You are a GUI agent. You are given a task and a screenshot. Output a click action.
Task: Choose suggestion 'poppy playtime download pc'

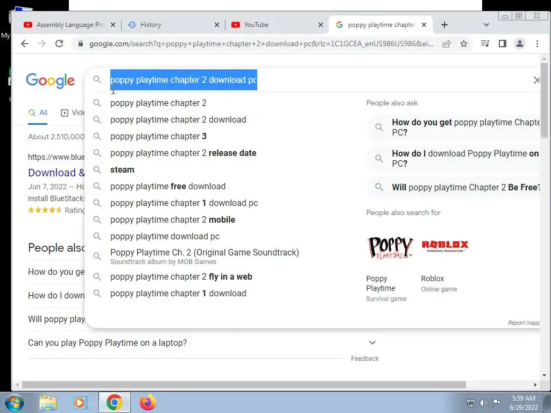(165, 237)
